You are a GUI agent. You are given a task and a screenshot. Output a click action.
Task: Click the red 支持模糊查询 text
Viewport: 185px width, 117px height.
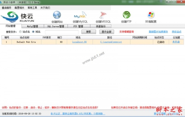pos(126,32)
